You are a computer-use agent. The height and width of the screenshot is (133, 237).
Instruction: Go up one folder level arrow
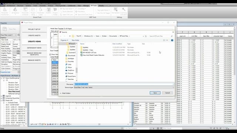70,36
